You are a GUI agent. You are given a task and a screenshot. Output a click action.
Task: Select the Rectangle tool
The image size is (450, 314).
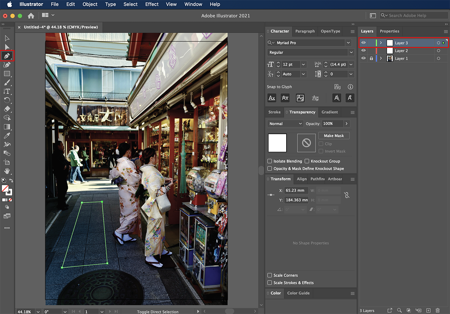click(x=7, y=74)
